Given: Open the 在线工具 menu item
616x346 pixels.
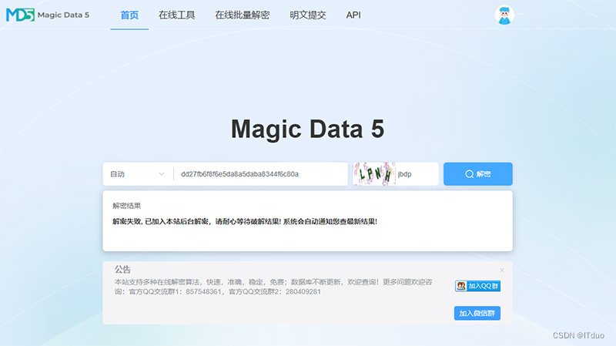Looking at the screenshot, I should 177,15.
